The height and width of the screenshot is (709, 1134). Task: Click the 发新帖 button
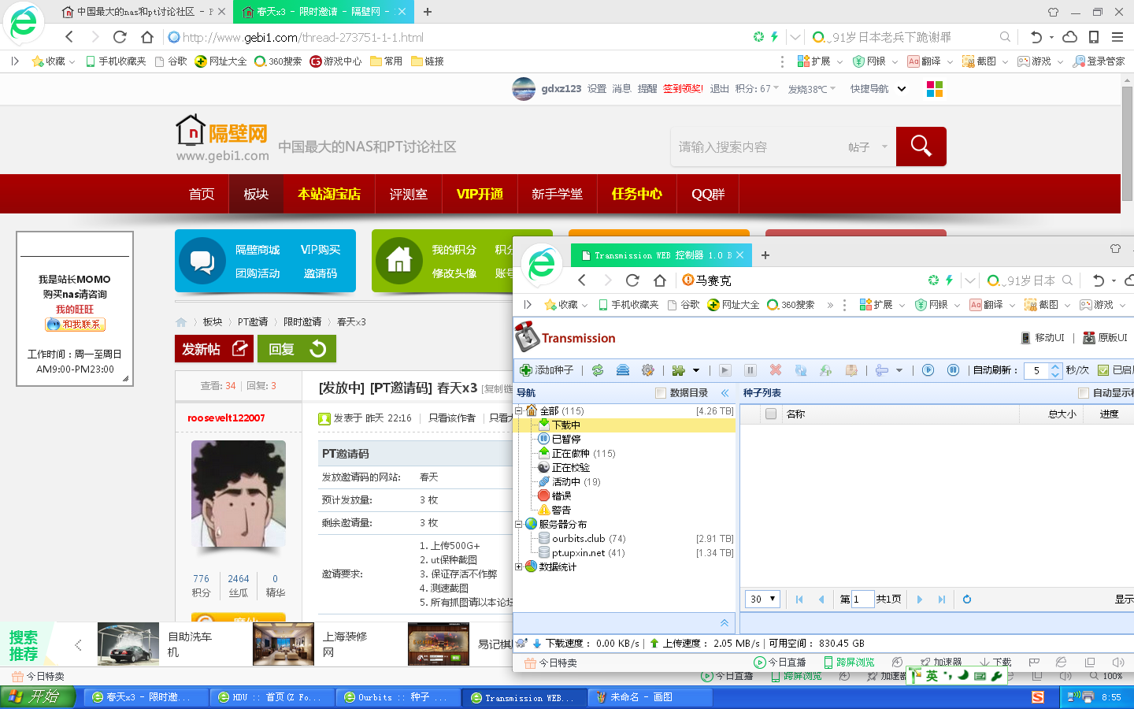click(x=214, y=349)
